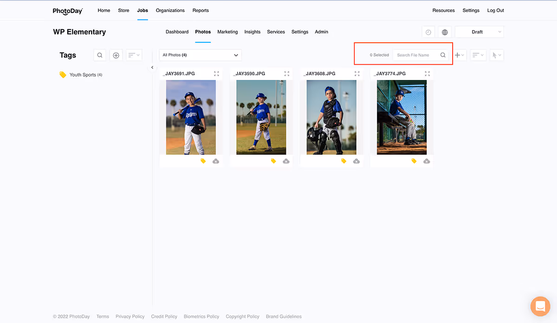Select the _JAY3608.JPG photo thumbnail
The width and height of the screenshot is (557, 323).
tap(331, 117)
